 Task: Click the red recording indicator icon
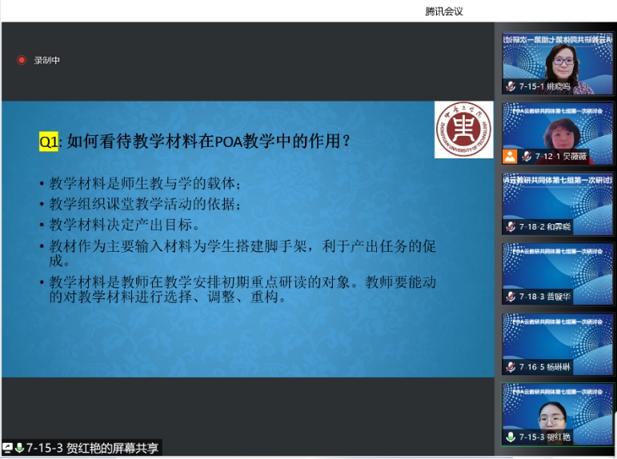tap(22, 60)
